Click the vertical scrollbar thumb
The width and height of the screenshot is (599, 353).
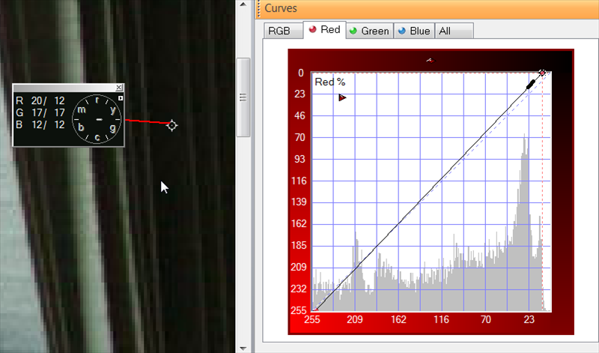click(x=243, y=97)
